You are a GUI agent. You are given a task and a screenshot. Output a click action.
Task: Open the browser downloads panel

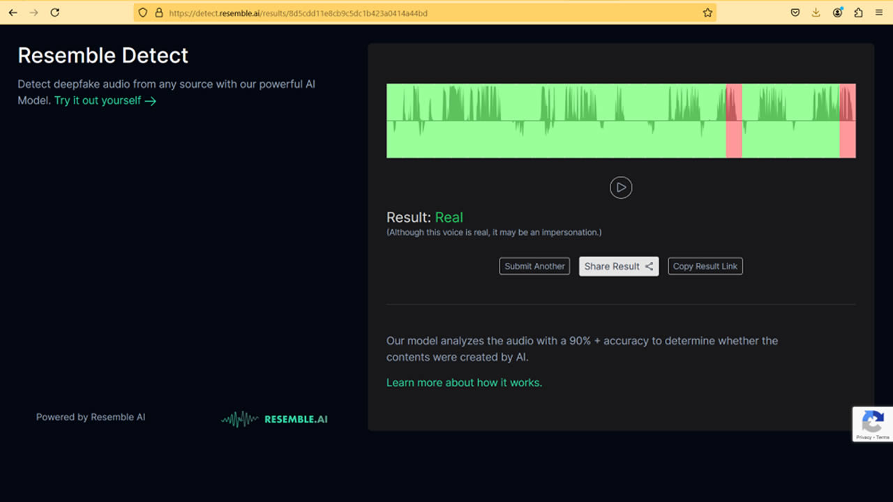click(x=816, y=13)
